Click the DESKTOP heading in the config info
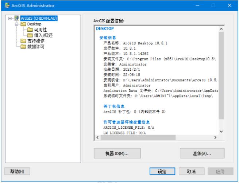The image size is (239, 183). click(105, 28)
